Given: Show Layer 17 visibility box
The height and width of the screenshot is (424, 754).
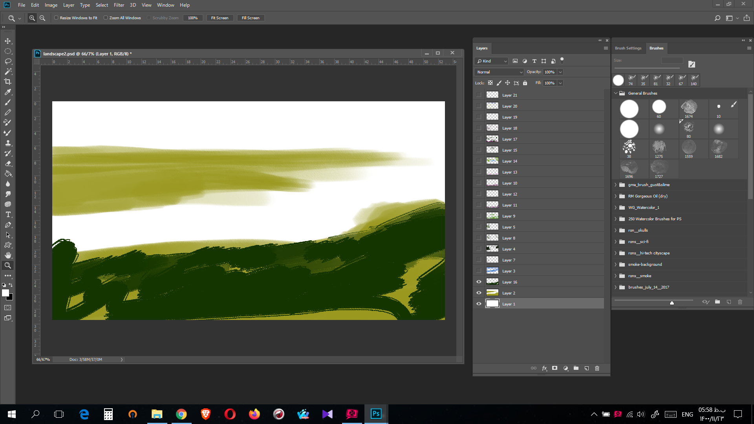Looking at the screenshot, I should click(x=479, y=139).
